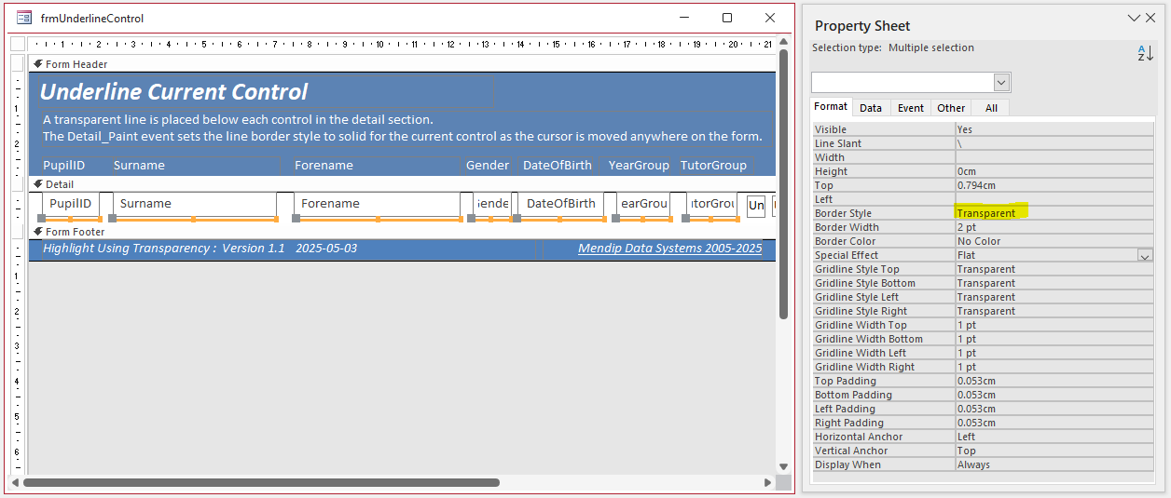Open the Special Effect dropdown arrow

point(1145,255)
